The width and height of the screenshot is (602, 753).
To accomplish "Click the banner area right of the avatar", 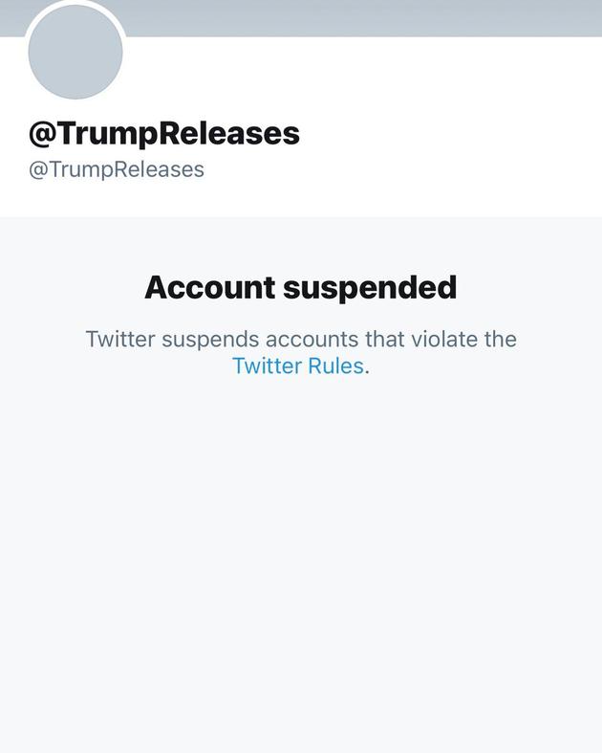I will coord(382,17).
